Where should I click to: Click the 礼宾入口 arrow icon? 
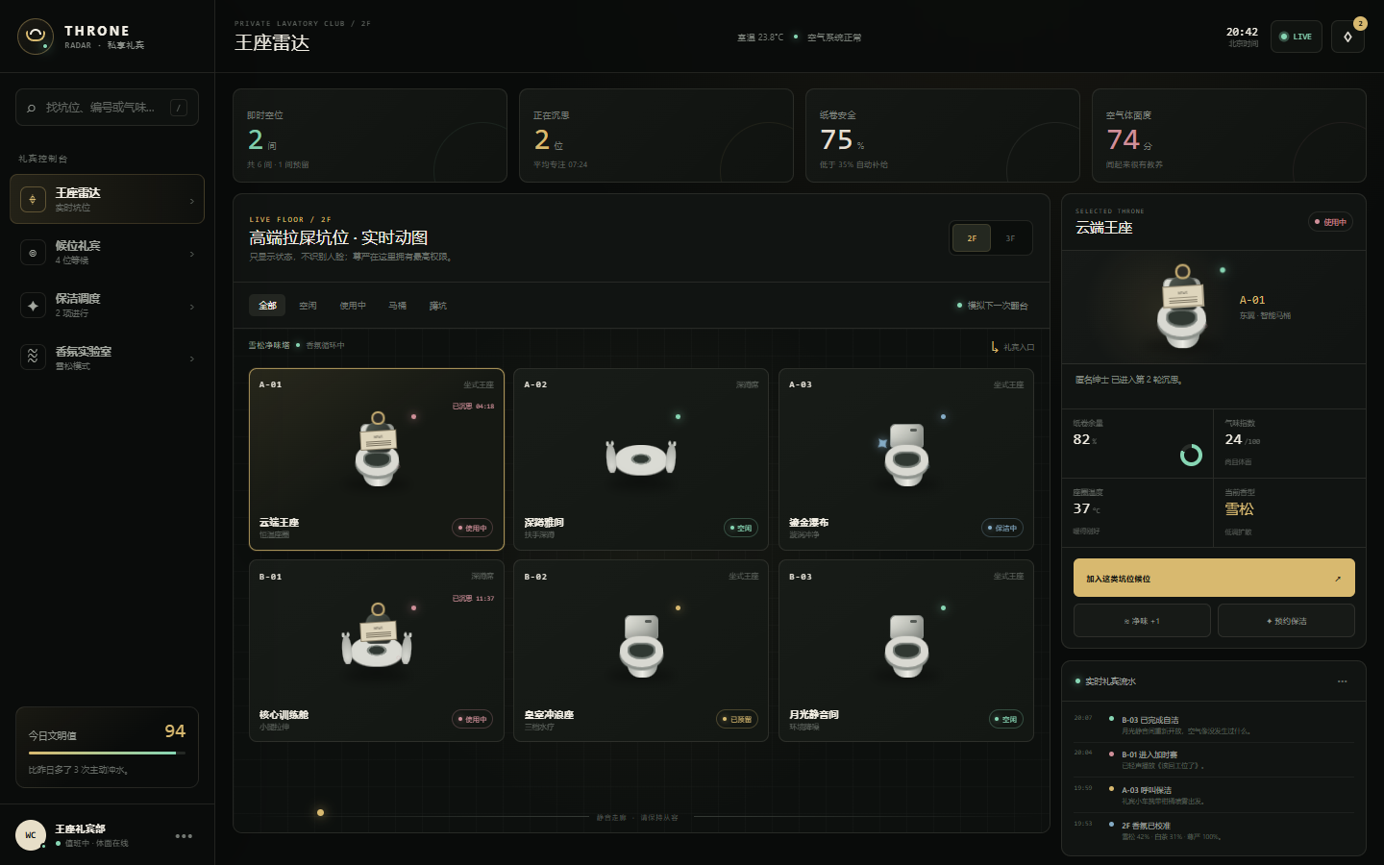pyautogui.click(x=995, y=347)
